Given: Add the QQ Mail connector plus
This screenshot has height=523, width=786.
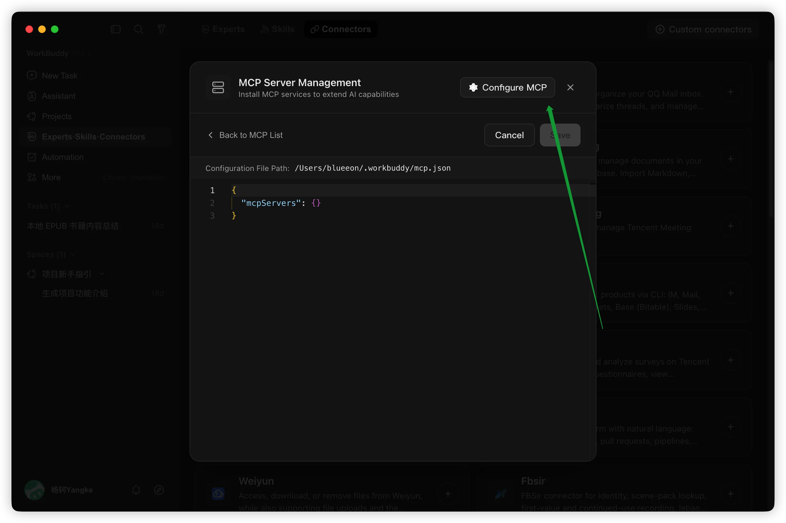Looking at the screenshot, I should click(x=731, y=92).
